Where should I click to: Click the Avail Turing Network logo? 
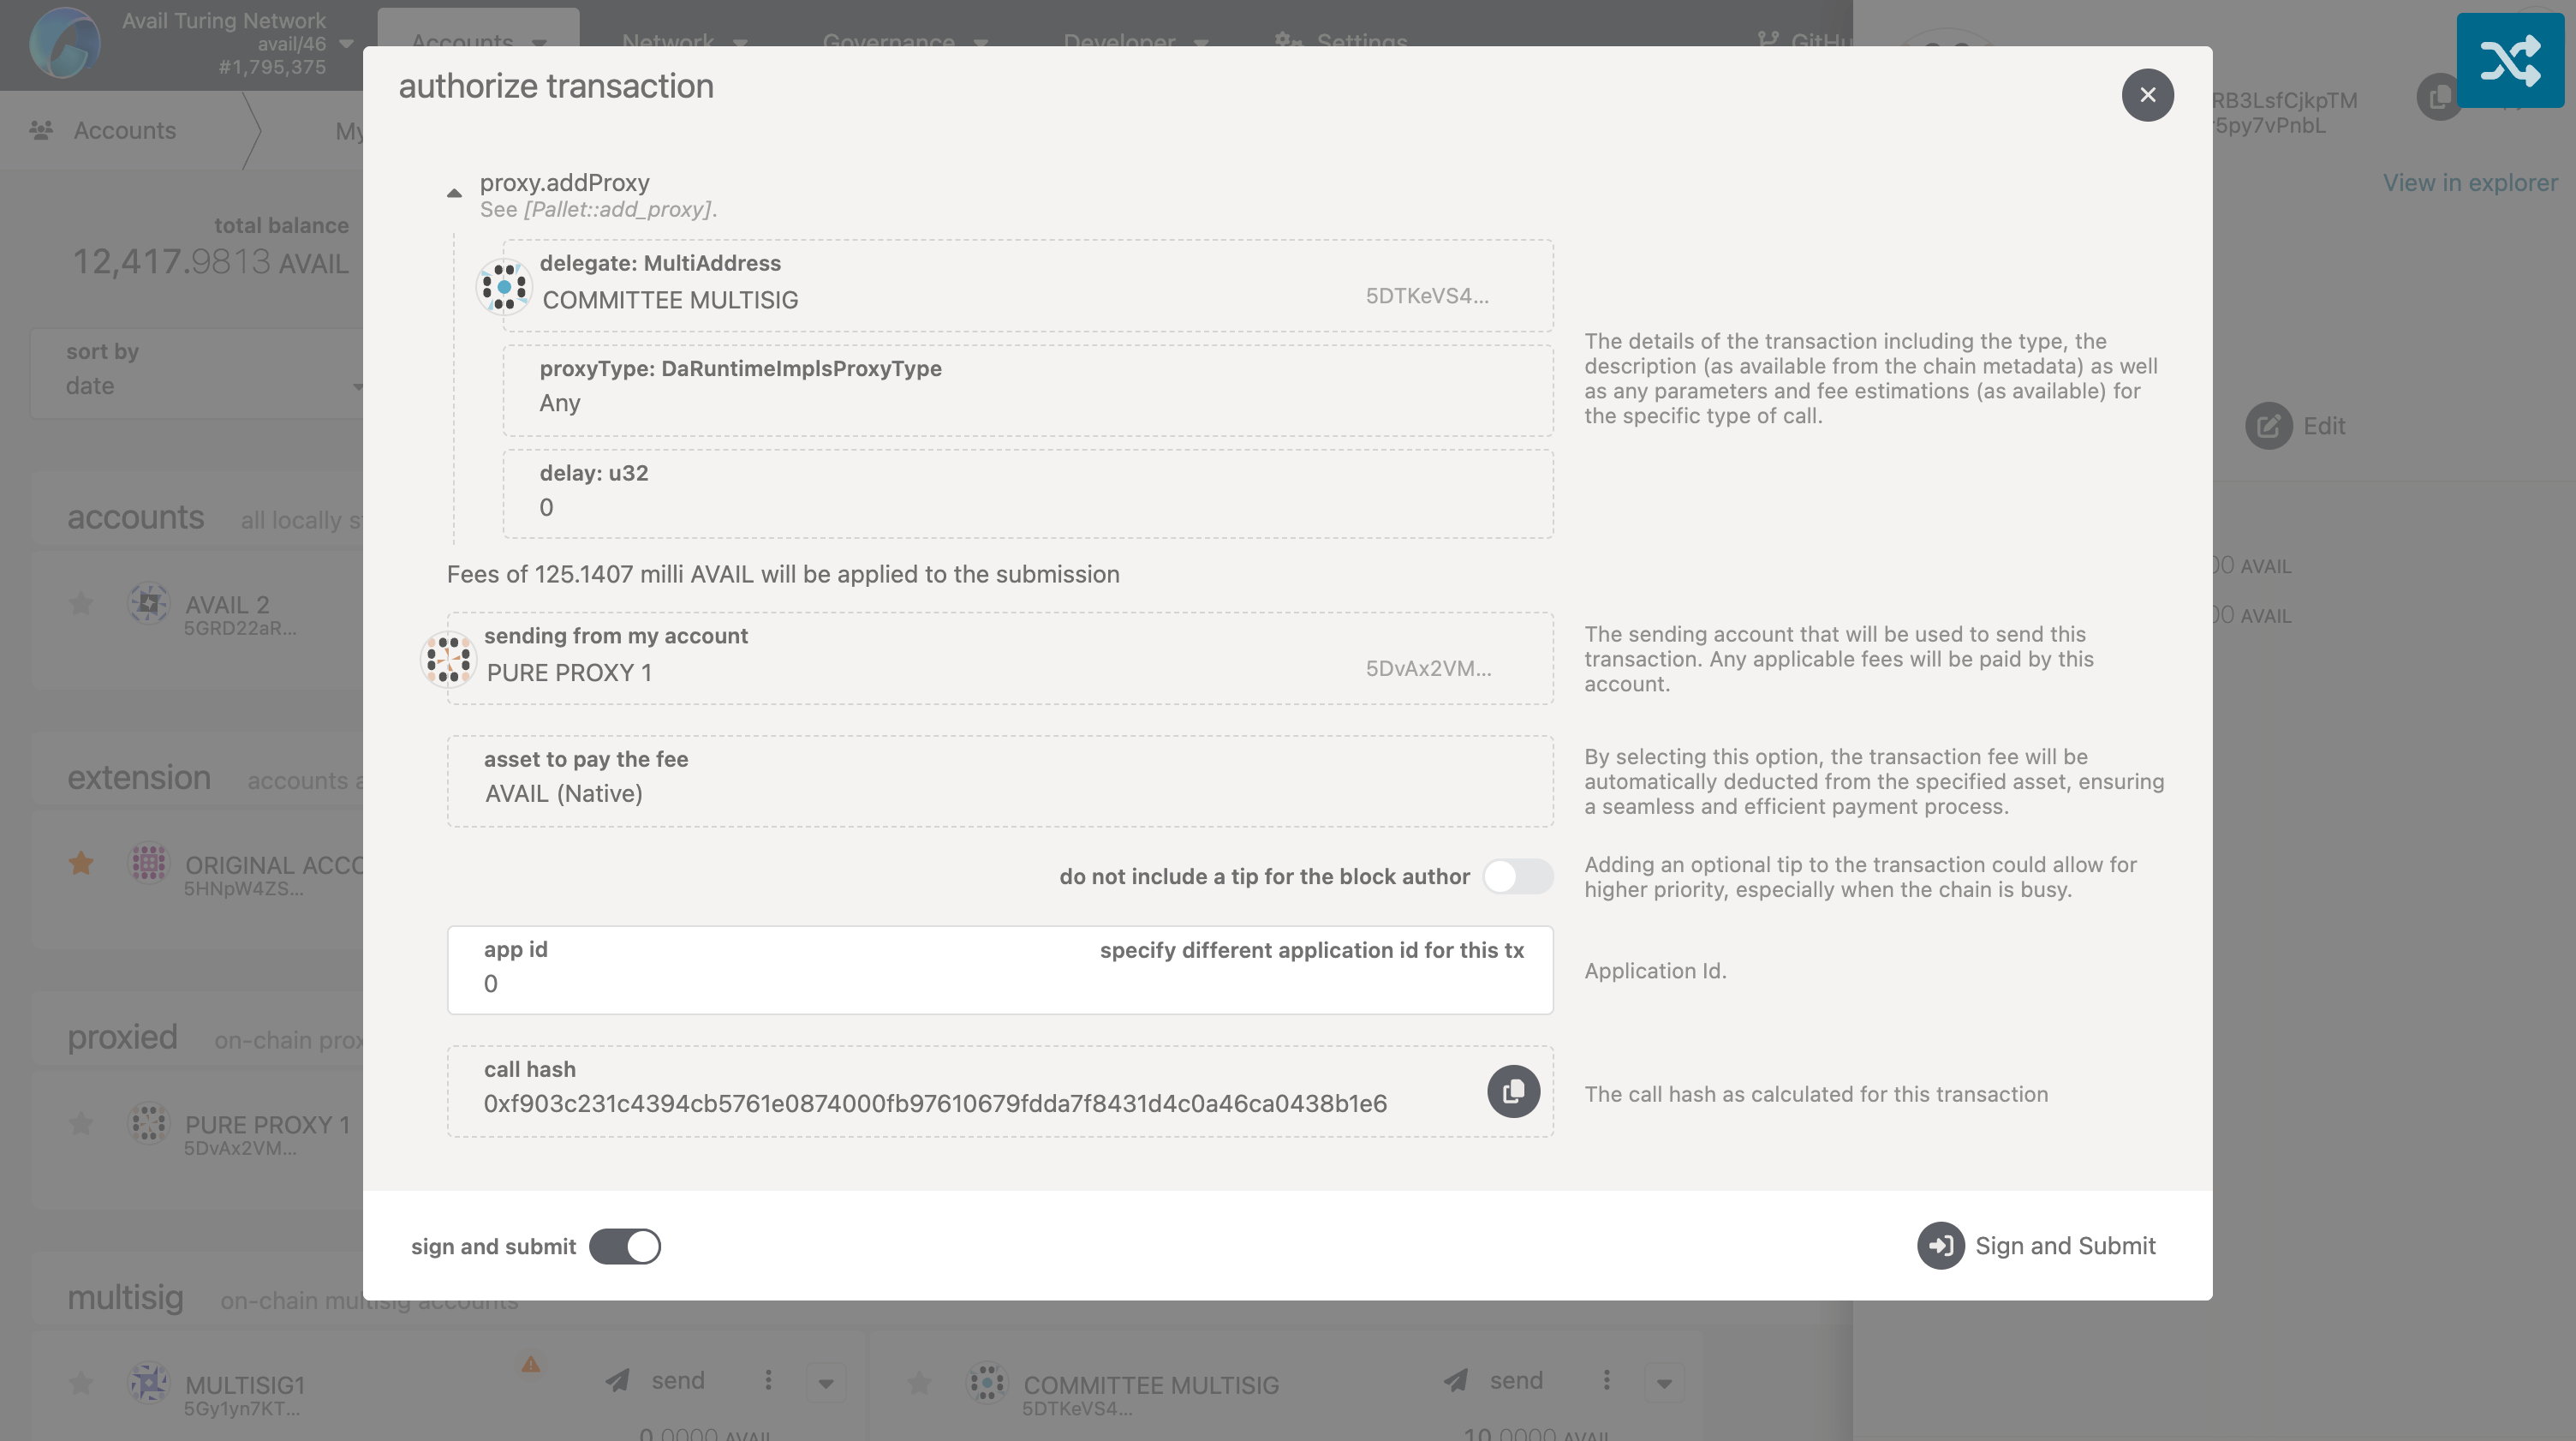point(64,43)
